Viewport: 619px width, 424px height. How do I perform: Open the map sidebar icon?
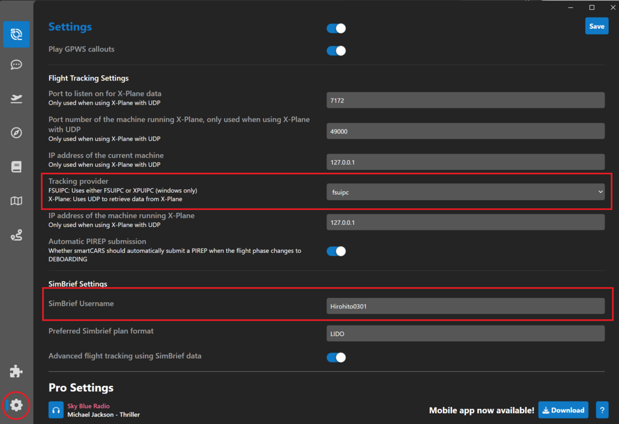pos(16,201)
